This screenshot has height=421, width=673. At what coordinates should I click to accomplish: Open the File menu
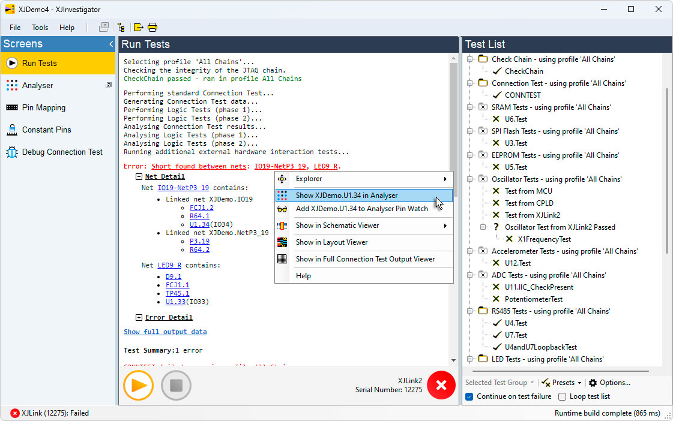tap(15, 28)
